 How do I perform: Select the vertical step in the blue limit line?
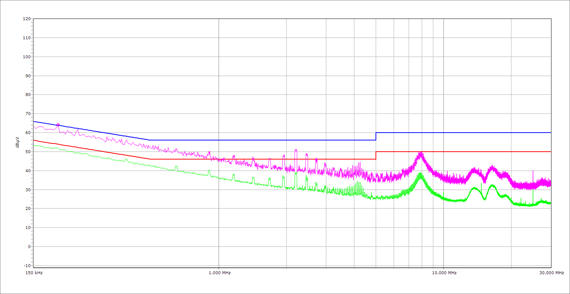pyautogui.click(x=376, y=136)
